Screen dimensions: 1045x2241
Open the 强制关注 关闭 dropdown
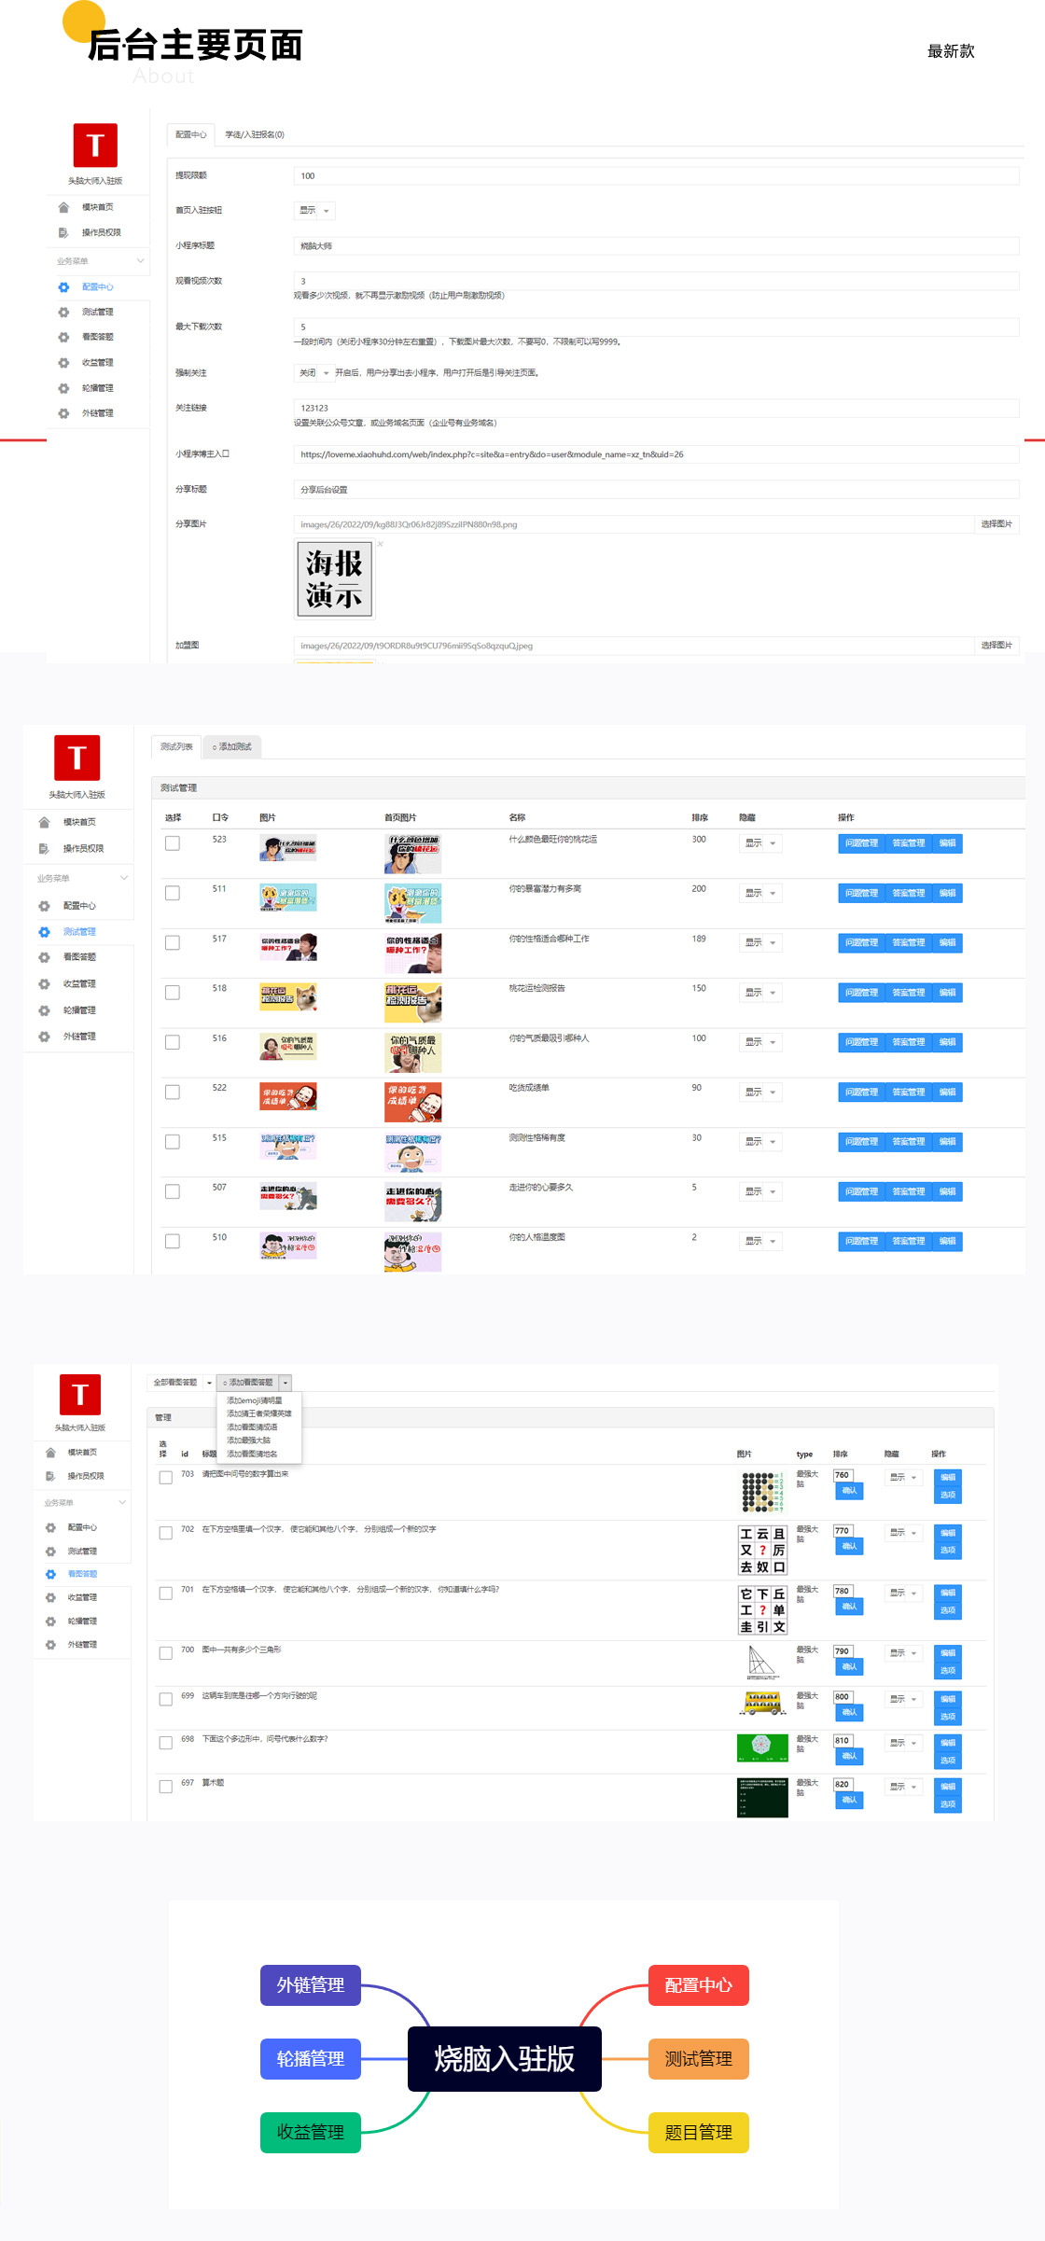[314, 373]
